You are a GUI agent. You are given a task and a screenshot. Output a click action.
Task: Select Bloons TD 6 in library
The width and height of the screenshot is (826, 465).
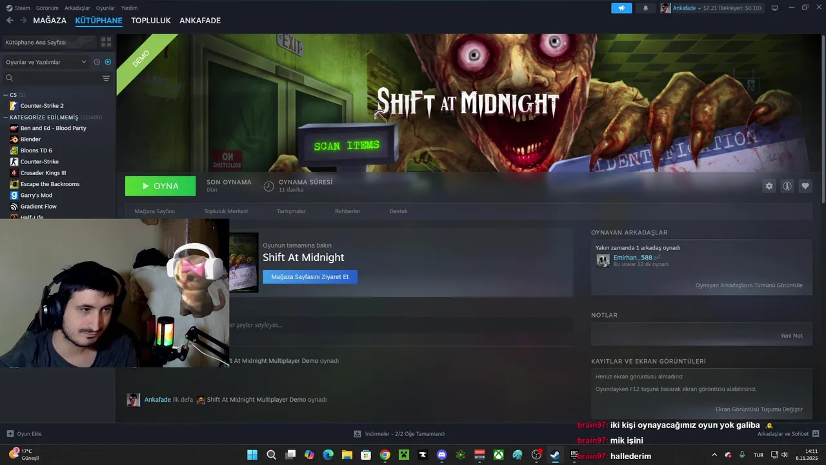click(x=36, y=150)
